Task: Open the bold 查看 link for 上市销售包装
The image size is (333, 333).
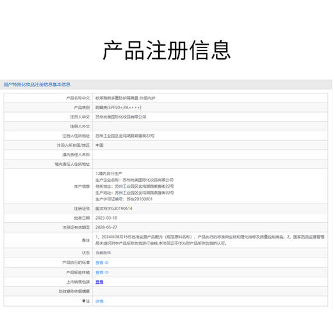Action: [99, 282]
